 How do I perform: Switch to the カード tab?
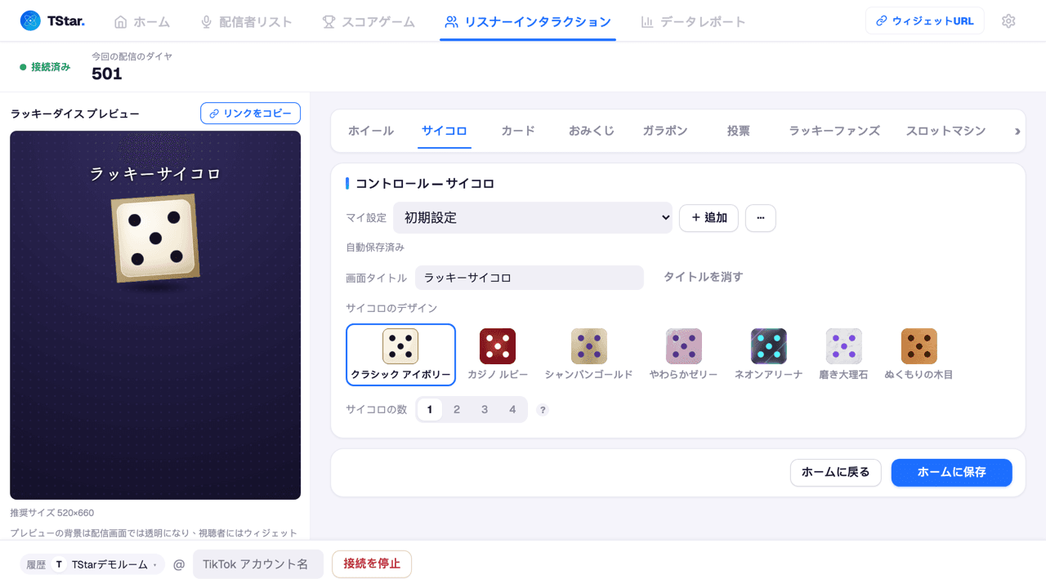pyautogui.click(x=518, y=131)
